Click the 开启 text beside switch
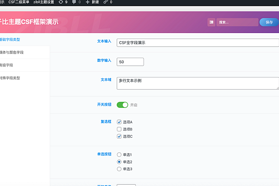 pyautogui.click(x=133, y=105)
